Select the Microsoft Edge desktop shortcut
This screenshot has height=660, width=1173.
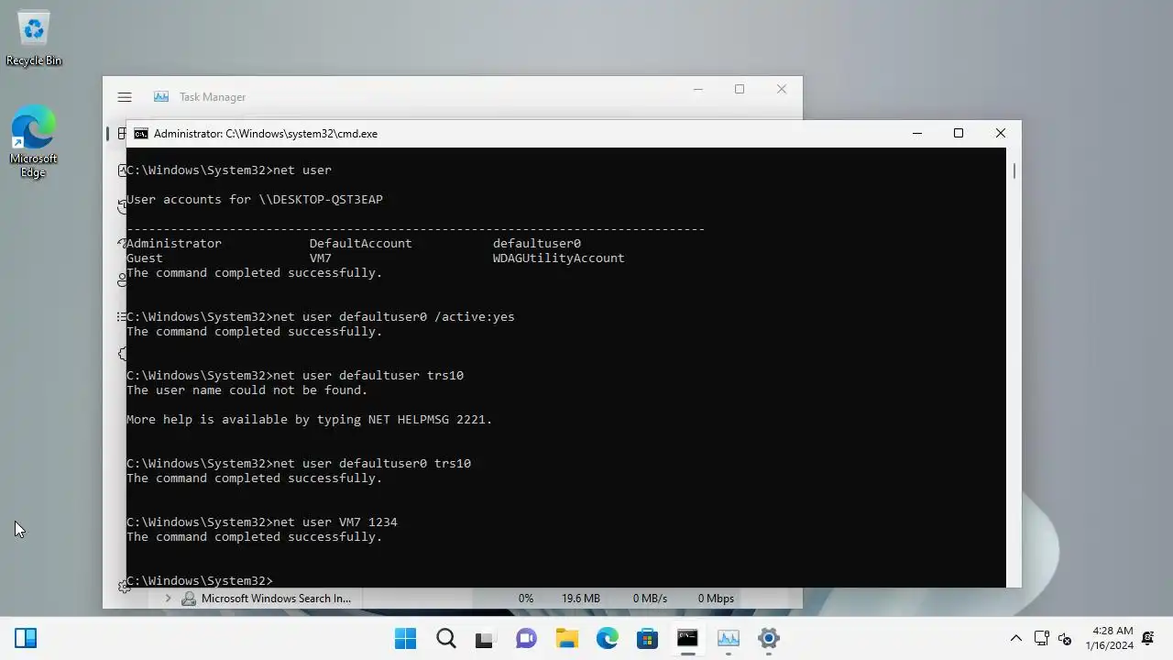[34, 142]
